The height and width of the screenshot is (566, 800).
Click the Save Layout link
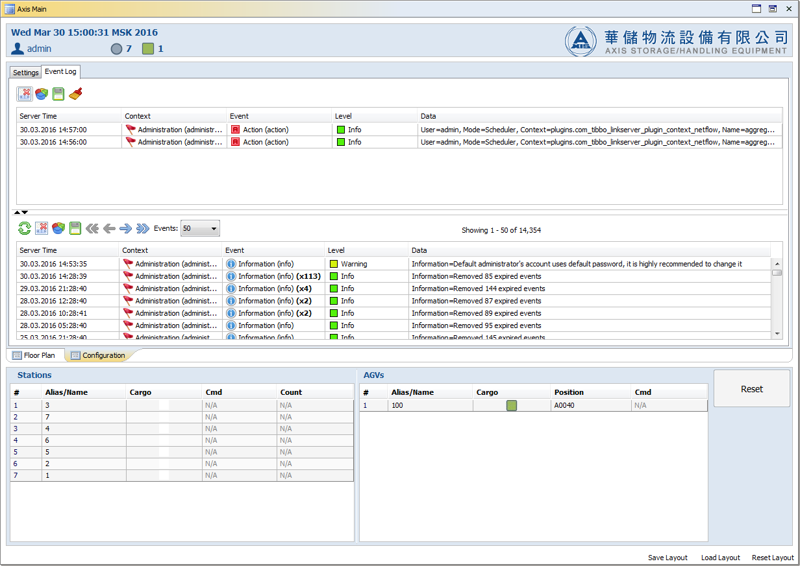668,558
